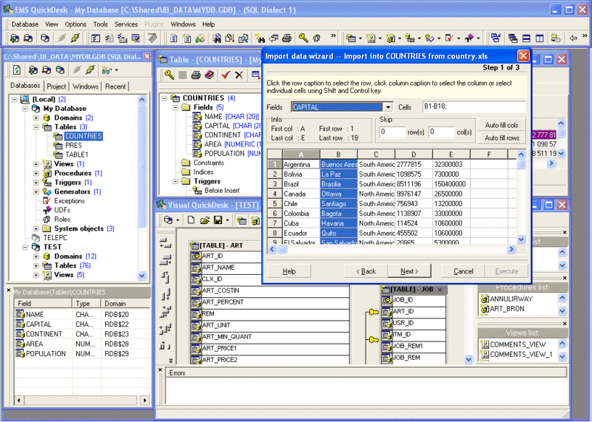Click the floppy save icon in Visual QuickDesk

pos(218,219)
